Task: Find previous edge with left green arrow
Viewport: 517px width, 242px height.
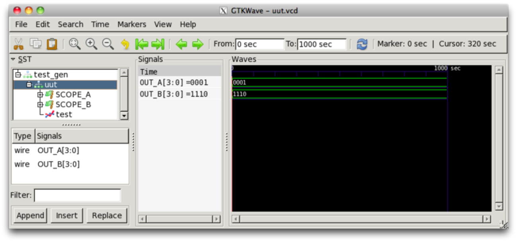Action: pos(181,44)
